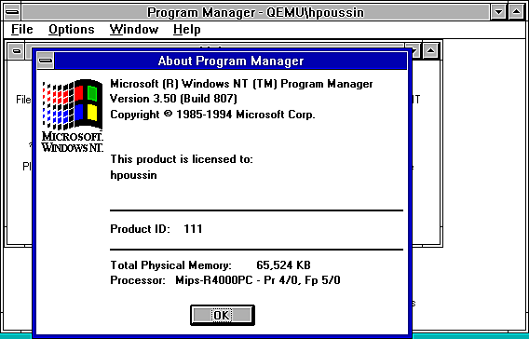Open the background group window's control menu box
This screenshot has width=529, height=339.
(16, 51)
